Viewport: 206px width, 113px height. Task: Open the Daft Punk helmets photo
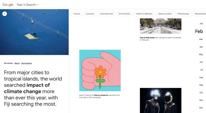(161, 100)
